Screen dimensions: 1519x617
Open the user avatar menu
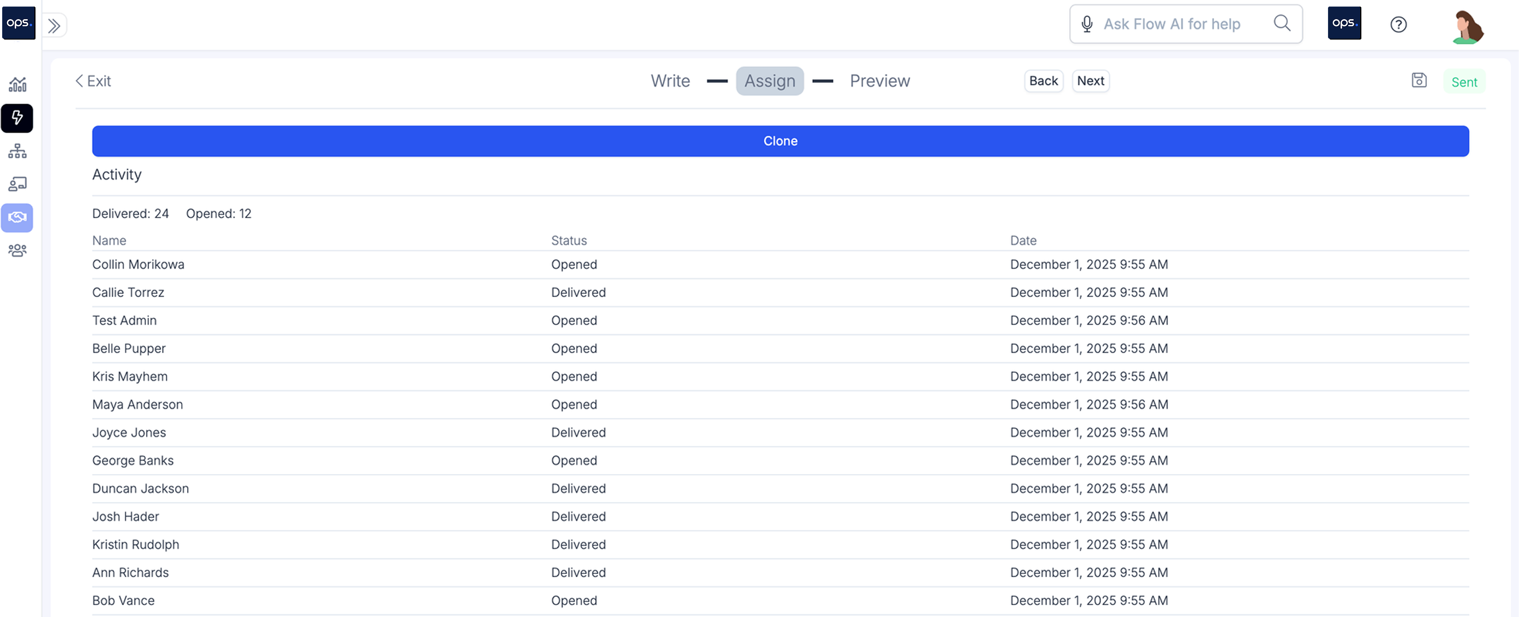(1467, 27)
